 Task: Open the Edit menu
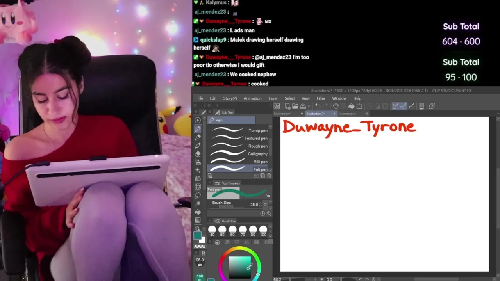pyautogui.click(x=213, y=98)
